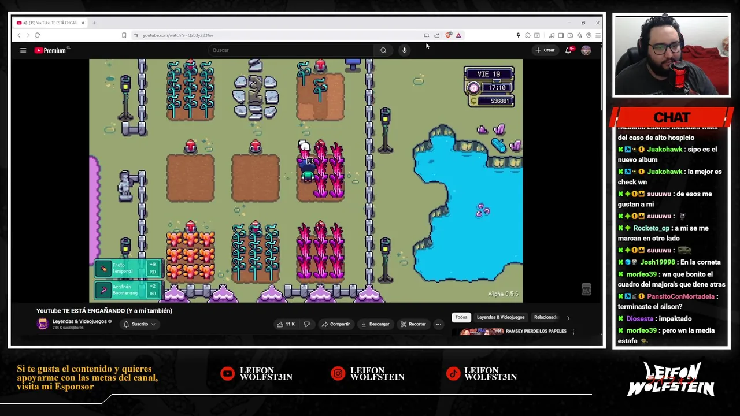Click the address bar URL youtube.com/watch
740x416 pixels.
[x=178, y=35]
